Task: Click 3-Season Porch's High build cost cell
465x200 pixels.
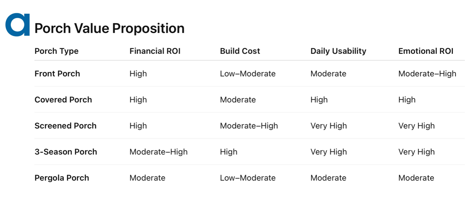Action: click(x=229, y=152)
